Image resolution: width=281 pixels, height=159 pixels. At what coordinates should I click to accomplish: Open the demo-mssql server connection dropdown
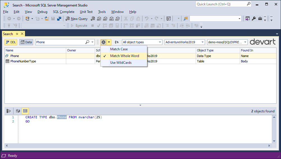[227, 42]
